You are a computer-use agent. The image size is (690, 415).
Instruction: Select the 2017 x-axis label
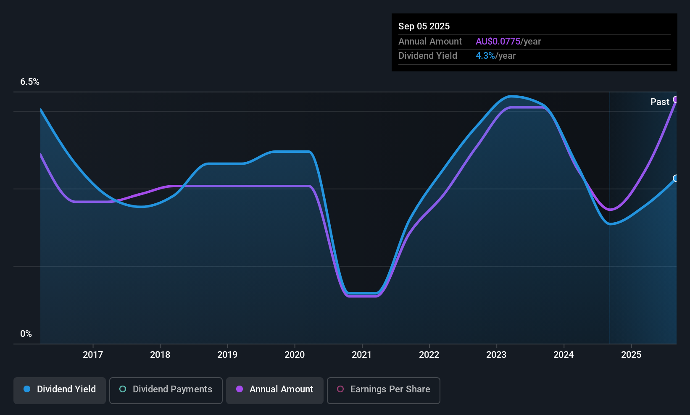pyautogui.click(x=93, y=355)
